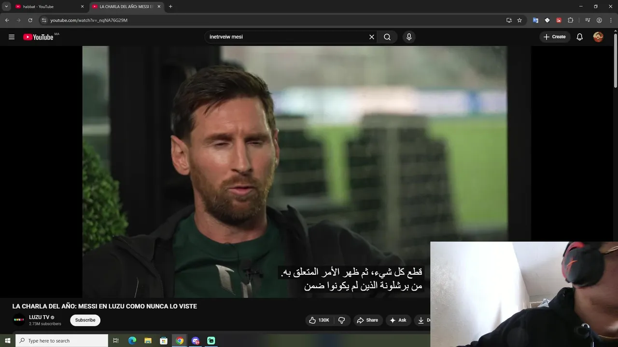Bookmark this page with the star

520,20
